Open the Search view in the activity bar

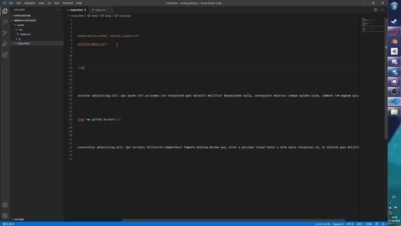pos(5,22)
